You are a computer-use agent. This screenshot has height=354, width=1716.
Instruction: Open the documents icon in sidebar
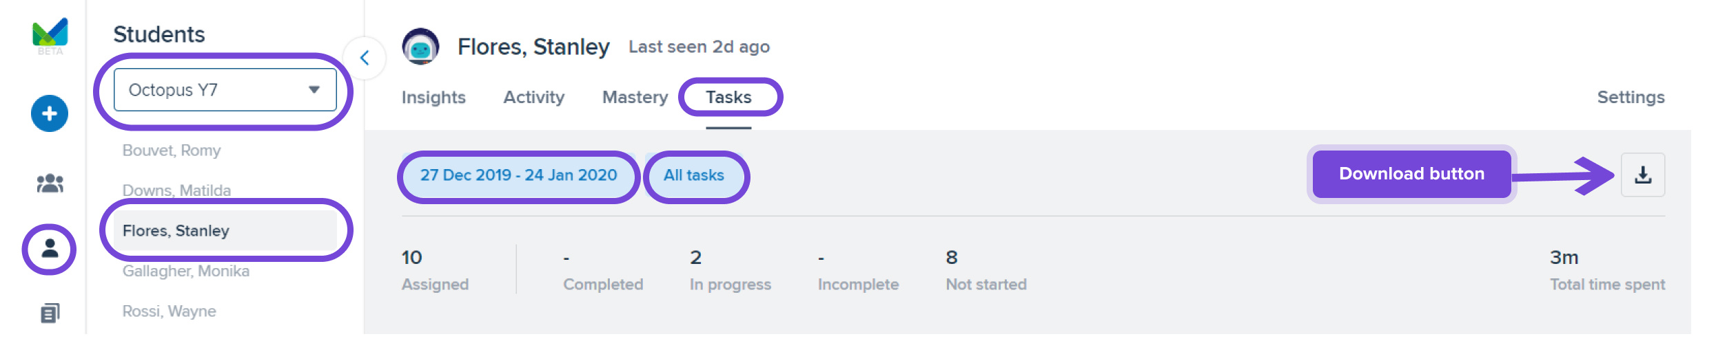click(x=50, y=313)
